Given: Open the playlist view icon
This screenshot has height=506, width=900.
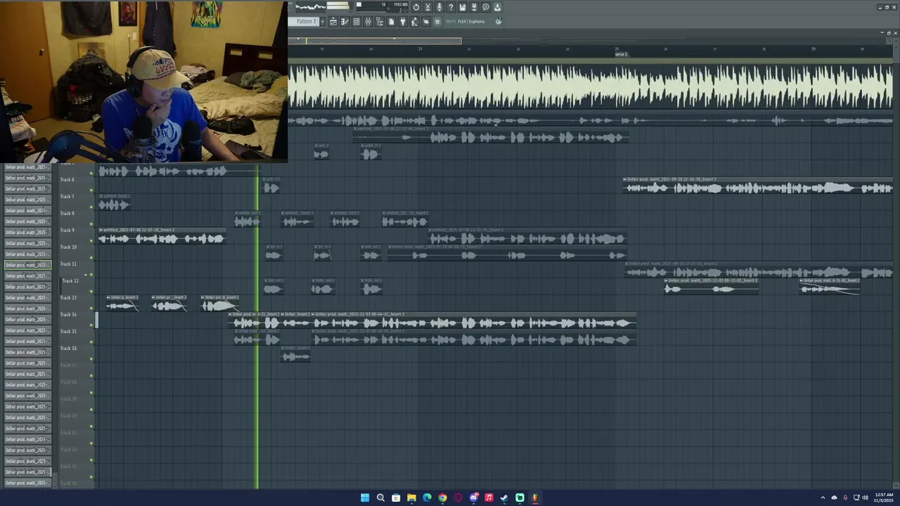Looking at the screenshot, I should pyautogui.click(x=333, y=22).
